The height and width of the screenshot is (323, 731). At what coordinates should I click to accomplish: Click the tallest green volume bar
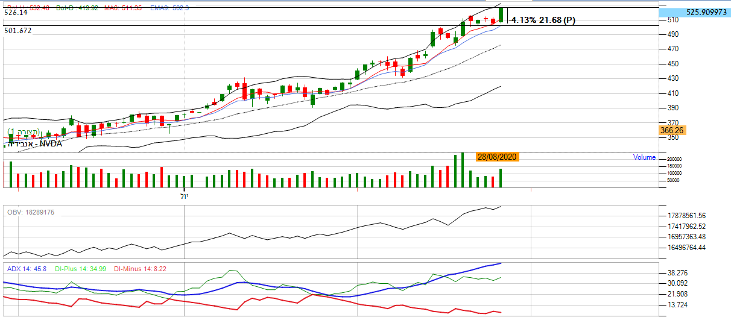(463, 170)
